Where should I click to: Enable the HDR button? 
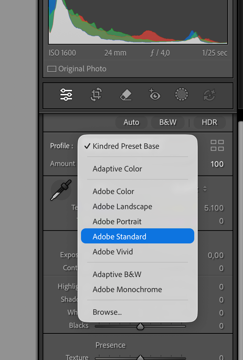coord(209,122)
